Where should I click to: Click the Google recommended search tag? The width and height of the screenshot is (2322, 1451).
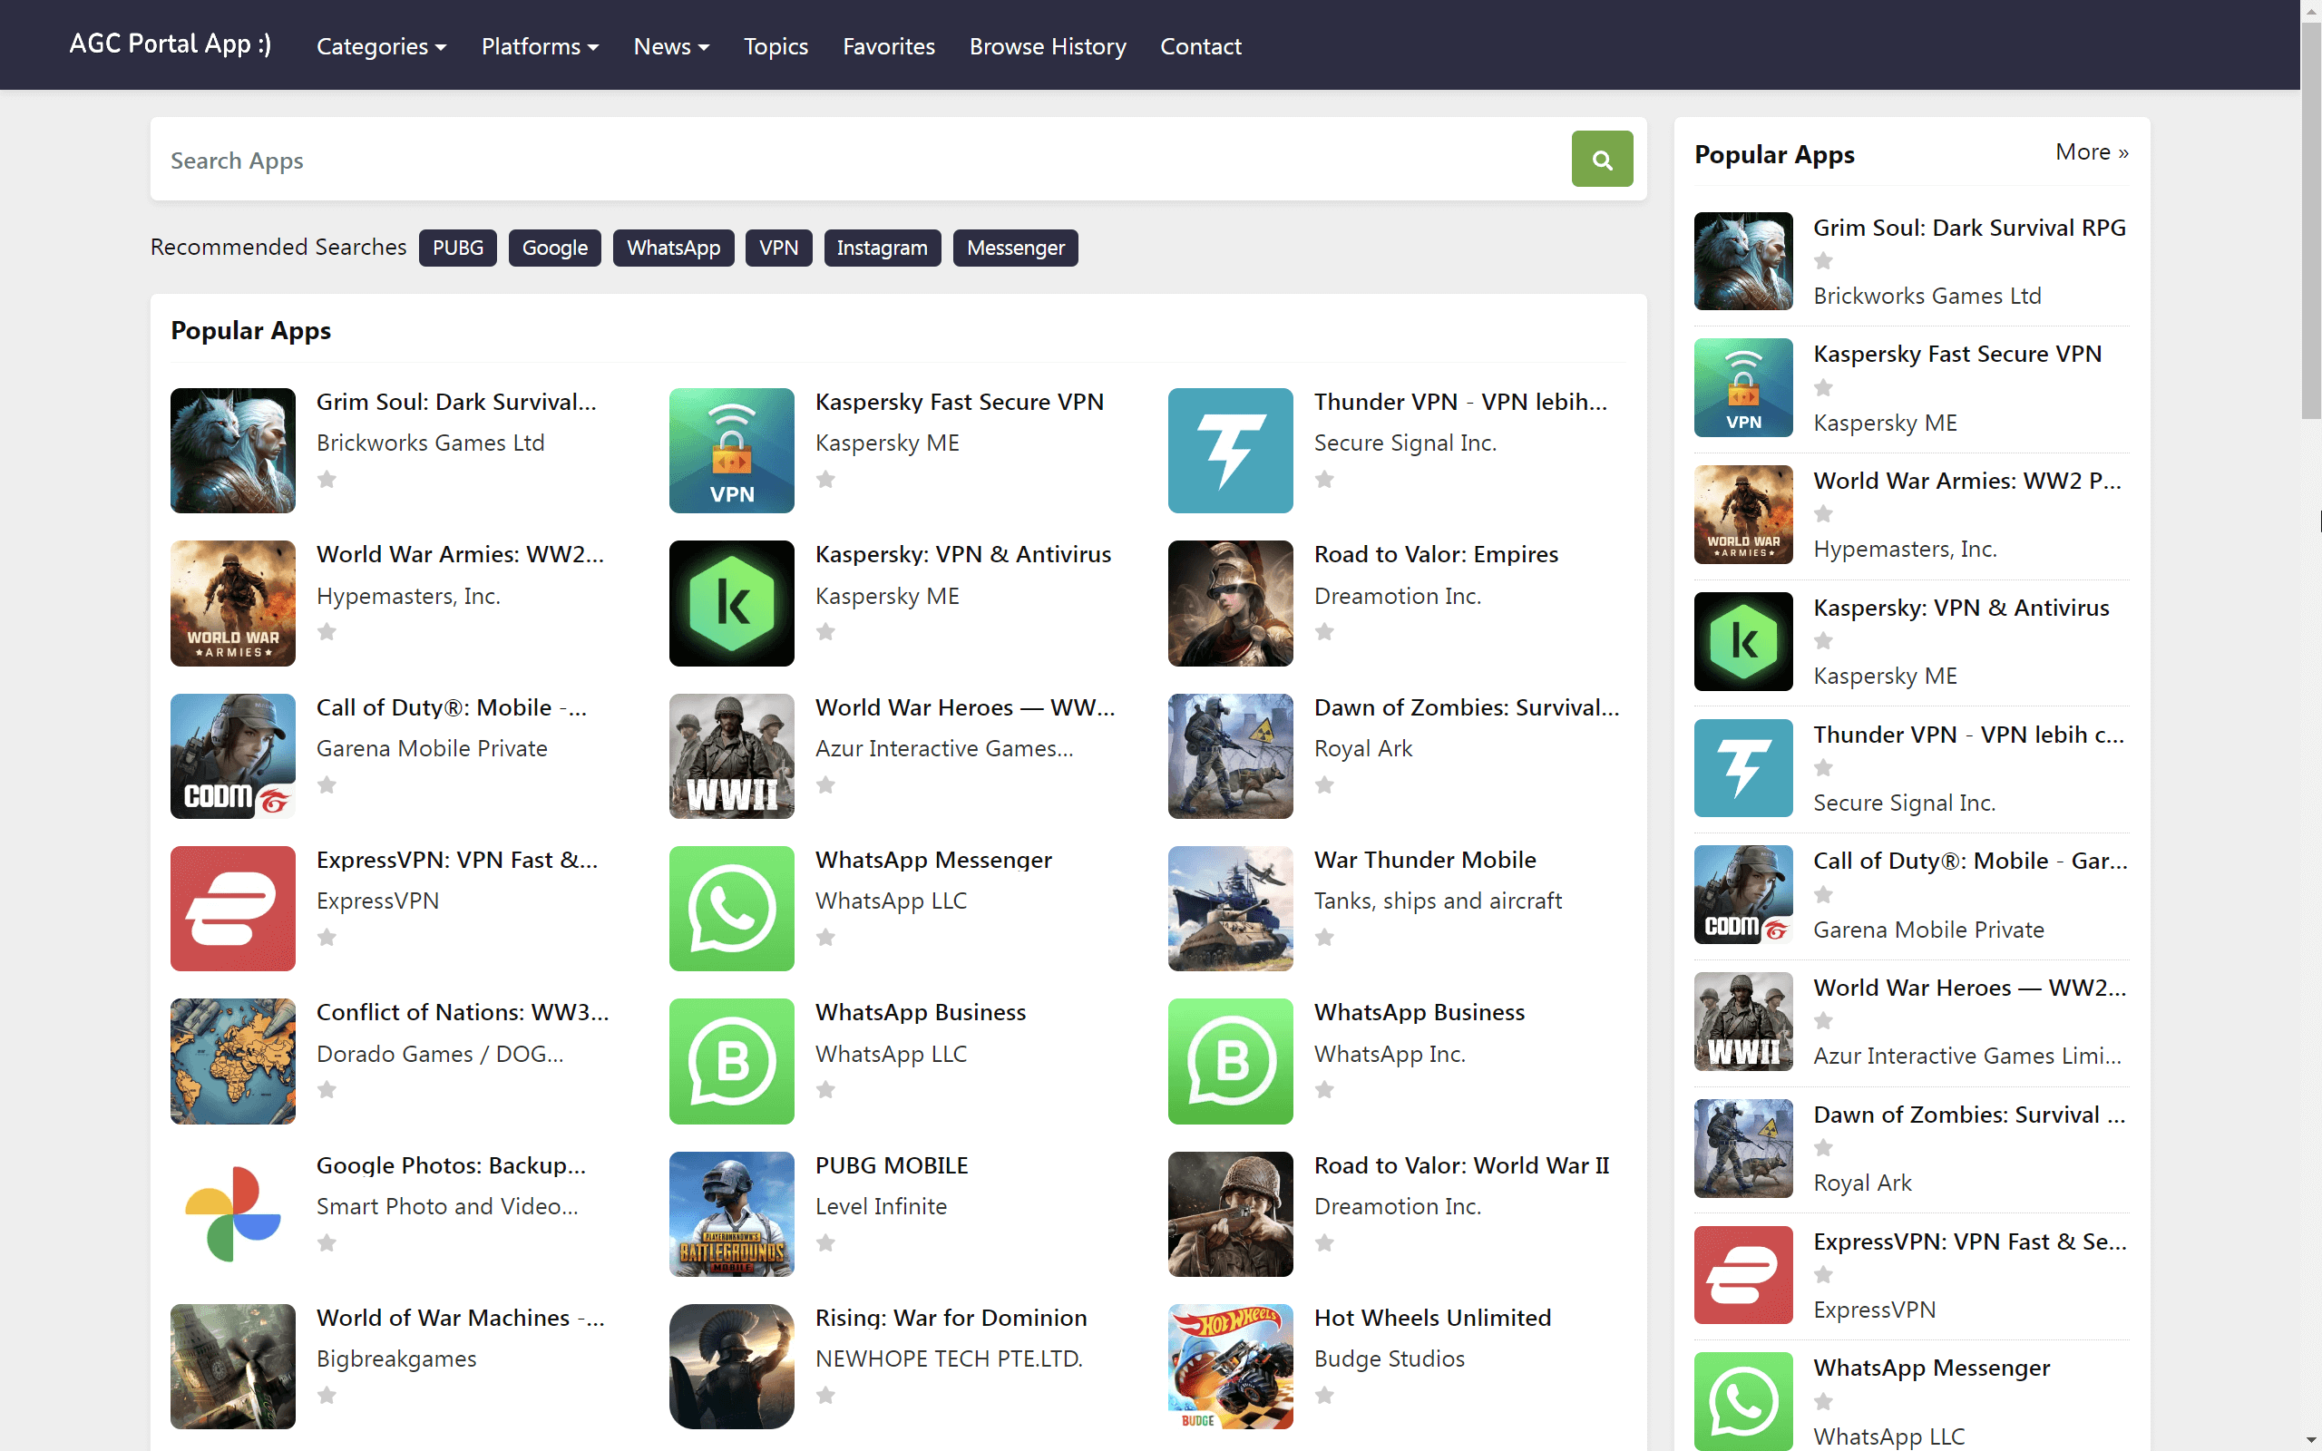[554, 248]
